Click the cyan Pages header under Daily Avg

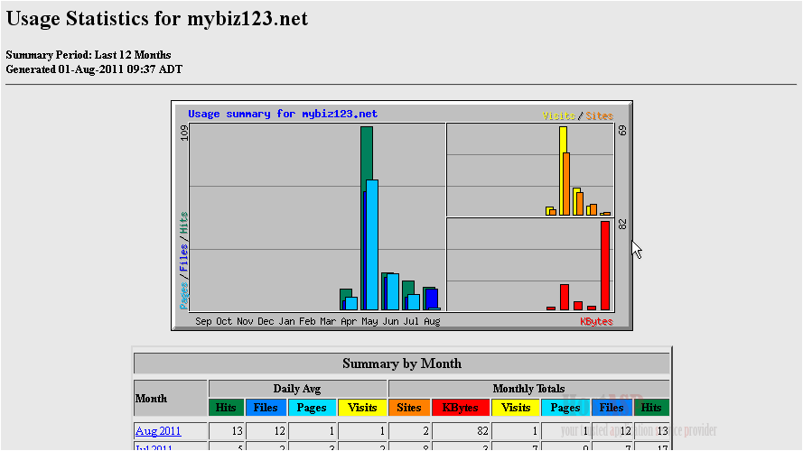[x=312, y=408]
